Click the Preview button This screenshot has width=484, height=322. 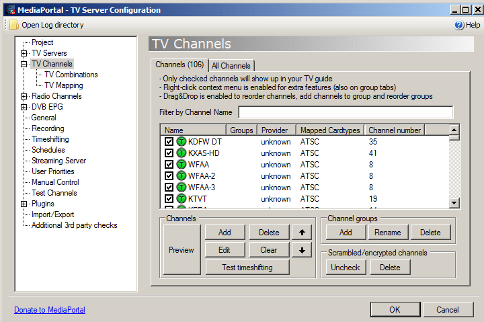[182, 250]
